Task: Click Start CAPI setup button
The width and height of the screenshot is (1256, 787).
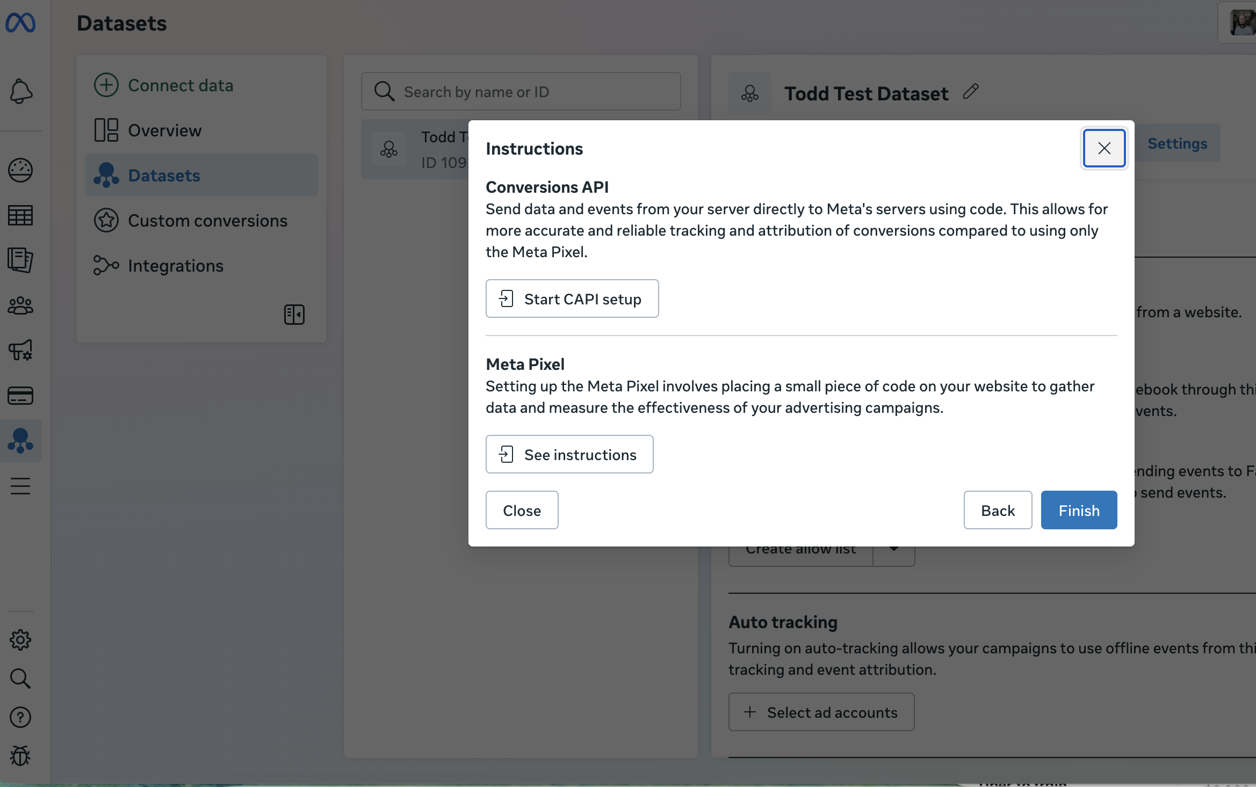Action: [572, 298]
